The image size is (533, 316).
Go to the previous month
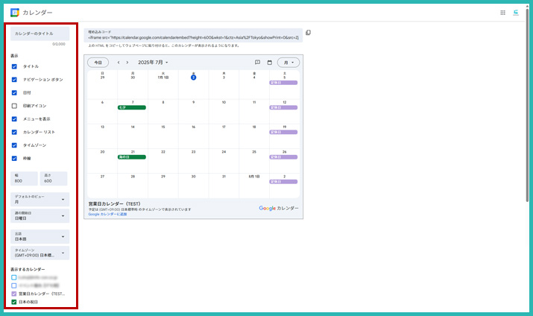click(x=118, y=63)
